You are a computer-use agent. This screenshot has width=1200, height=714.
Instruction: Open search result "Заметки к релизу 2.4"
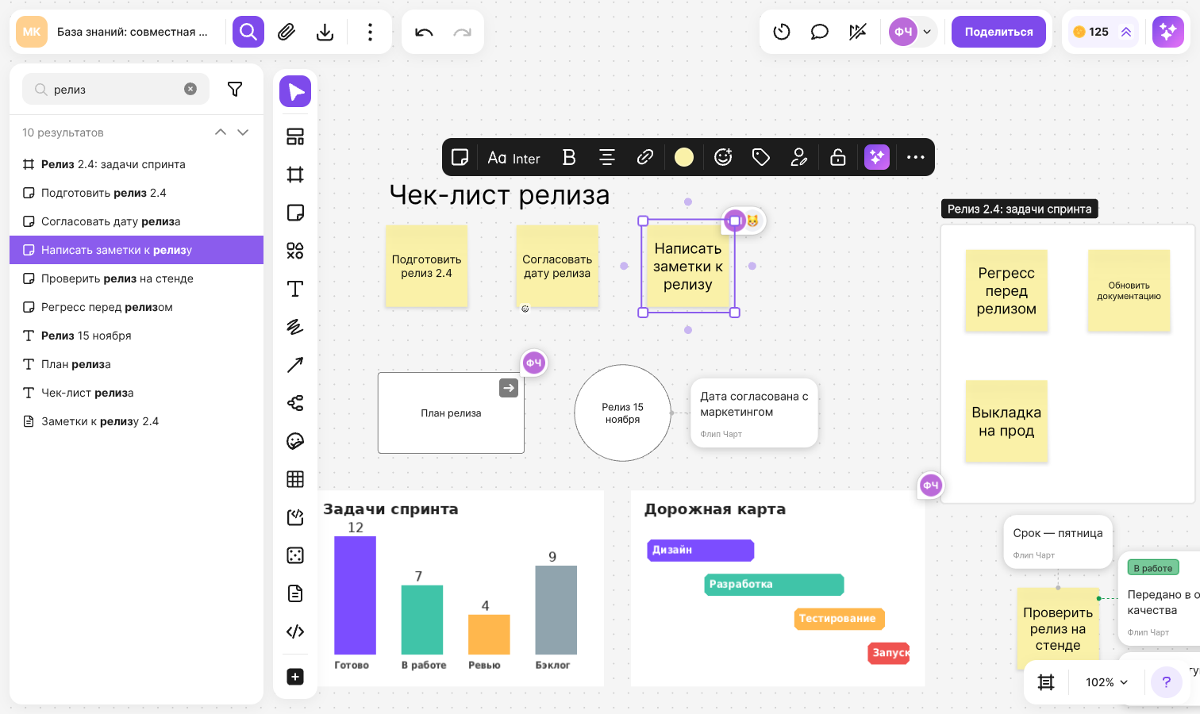click(137, 421)
